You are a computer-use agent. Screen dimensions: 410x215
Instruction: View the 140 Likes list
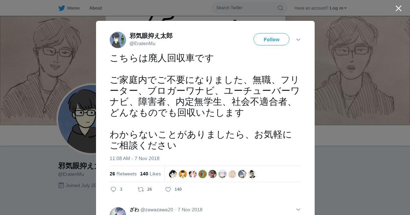point(150,174)
